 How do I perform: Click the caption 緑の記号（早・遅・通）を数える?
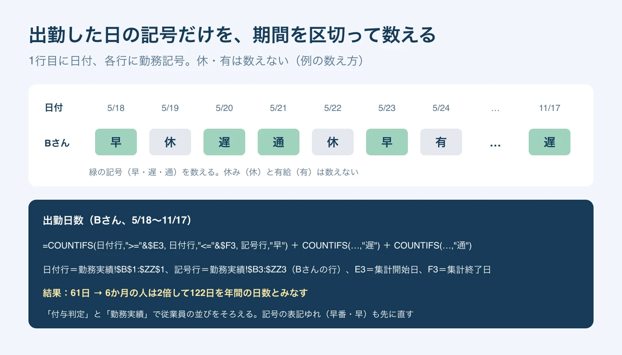coord(224,172)
